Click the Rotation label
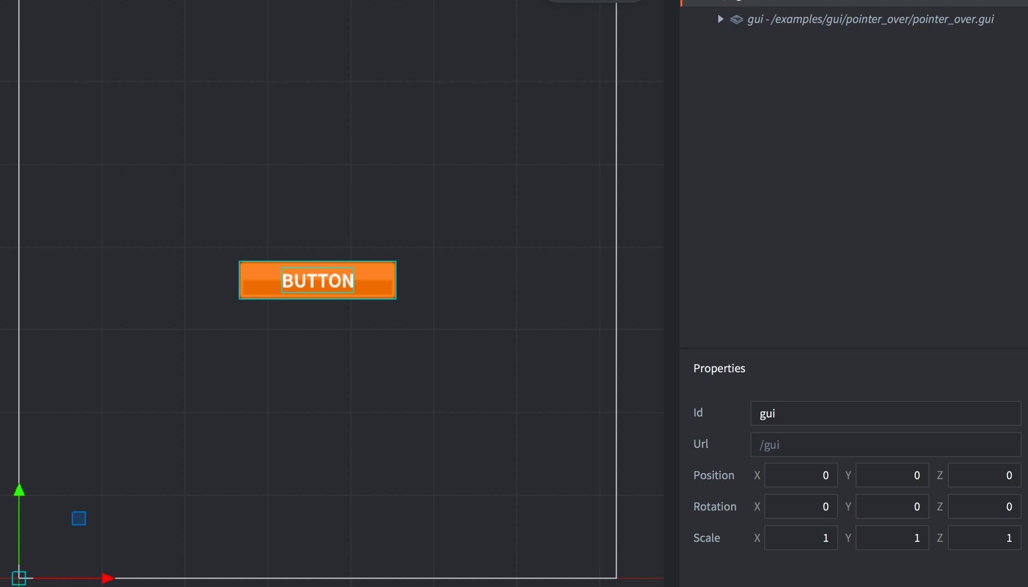The image size is (1028, 587). tap(715, 506)
